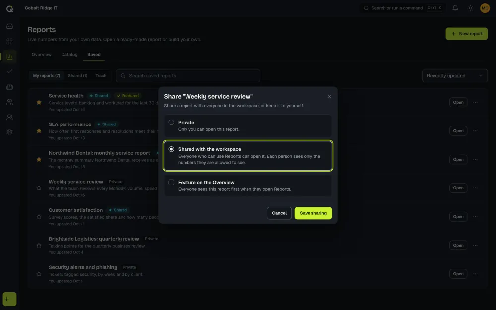Select the Saved tab
The height and width of the screenshot is (310, 496).
(94, 55)
